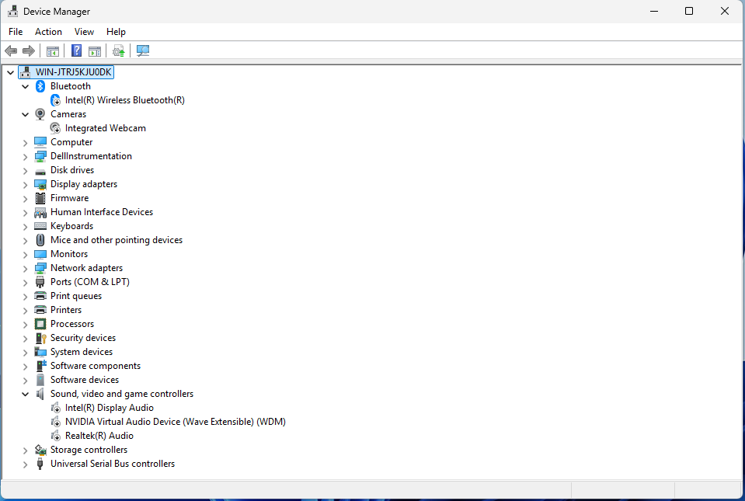Click the Update device driver toolbar icon
The image size is (745, 501).
[118, 50]
